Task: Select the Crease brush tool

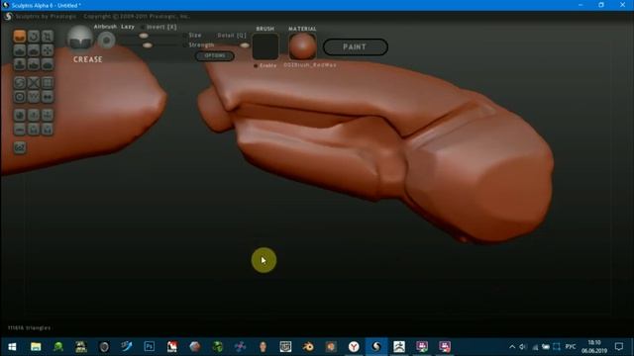Action: point(20,37)
